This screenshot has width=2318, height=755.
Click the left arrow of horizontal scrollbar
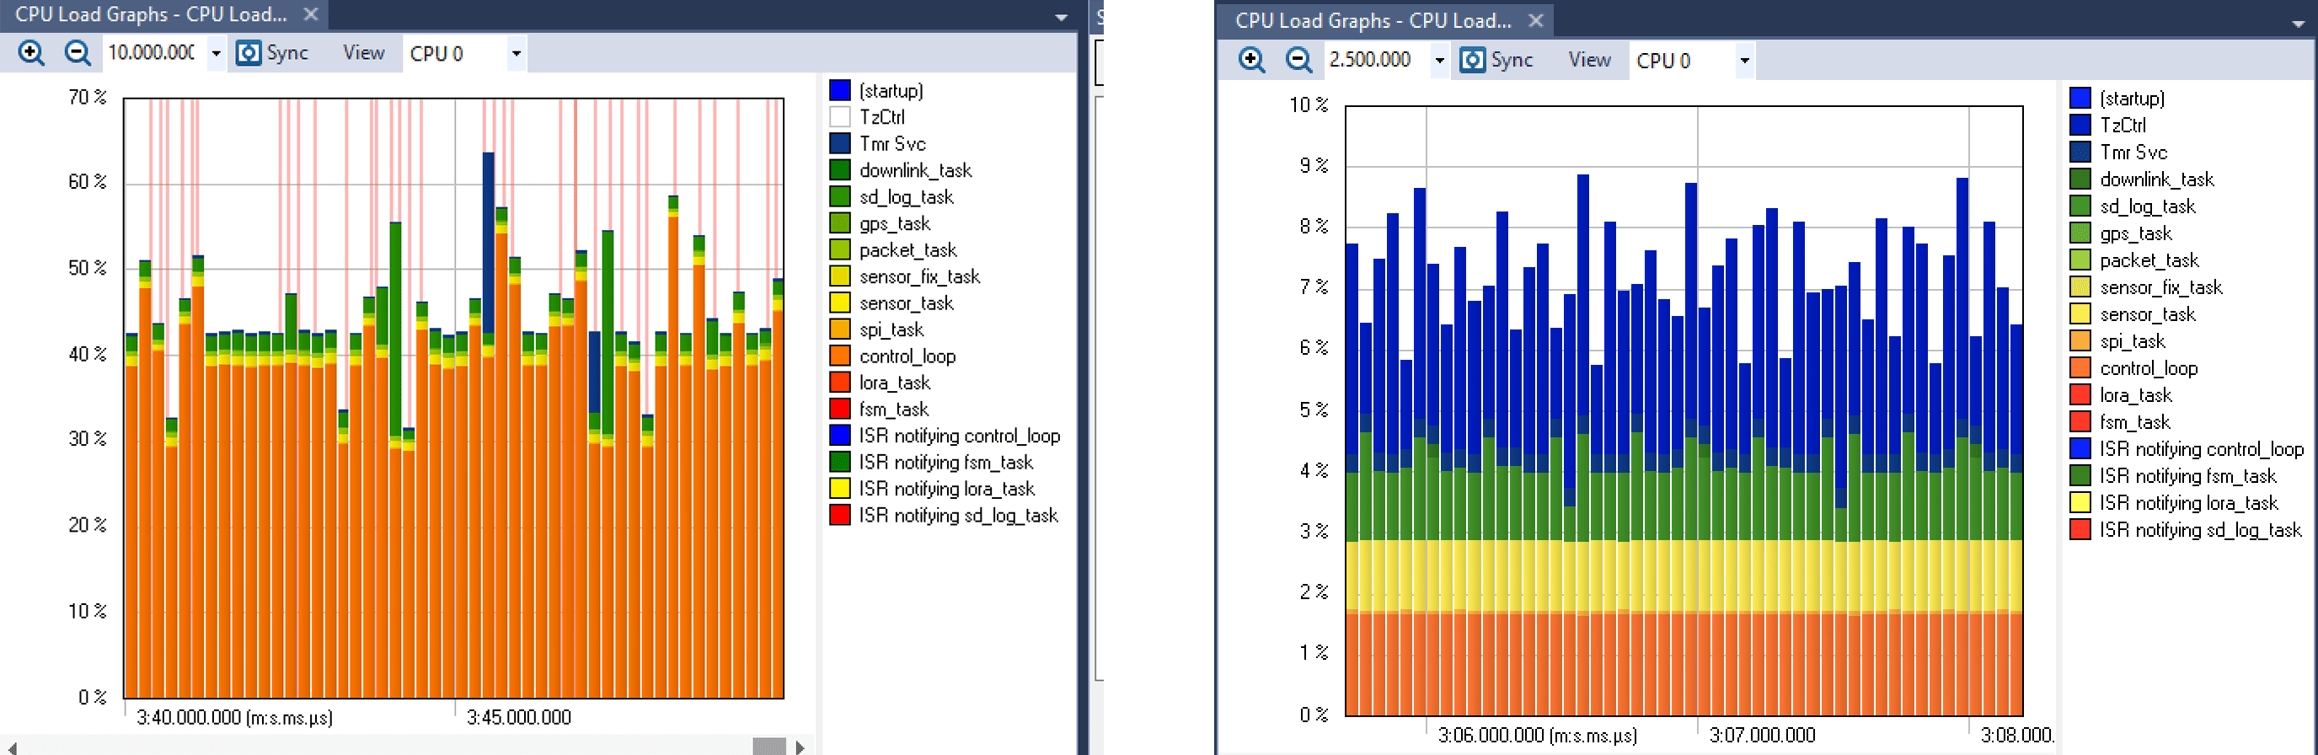coord(12,747)
